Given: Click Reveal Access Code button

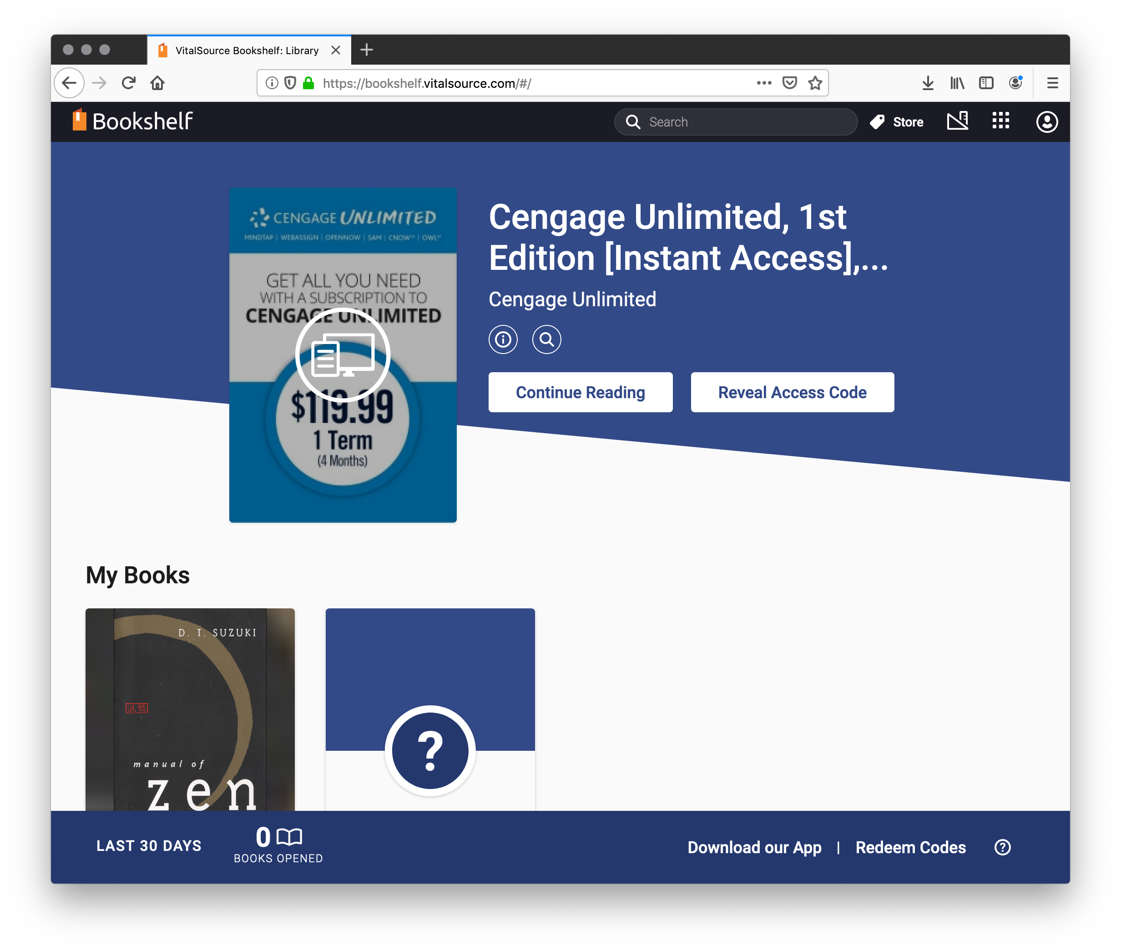Looking at the screenshot, I should [x=792, y=391].
